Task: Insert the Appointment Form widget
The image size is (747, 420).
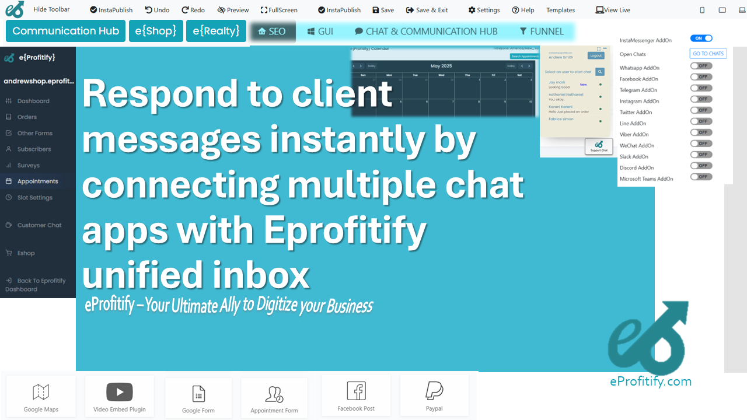Action: 274,398
